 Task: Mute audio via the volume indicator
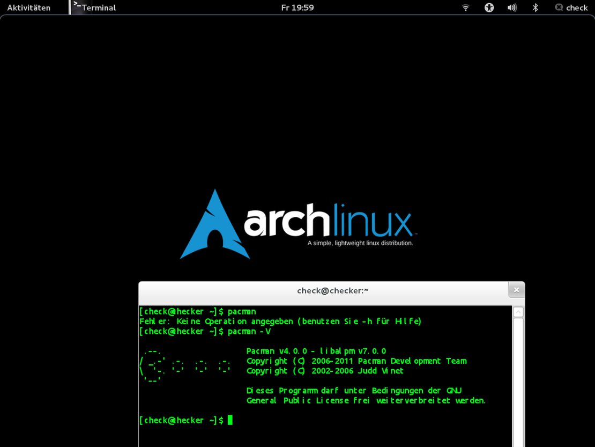[512, 8]
